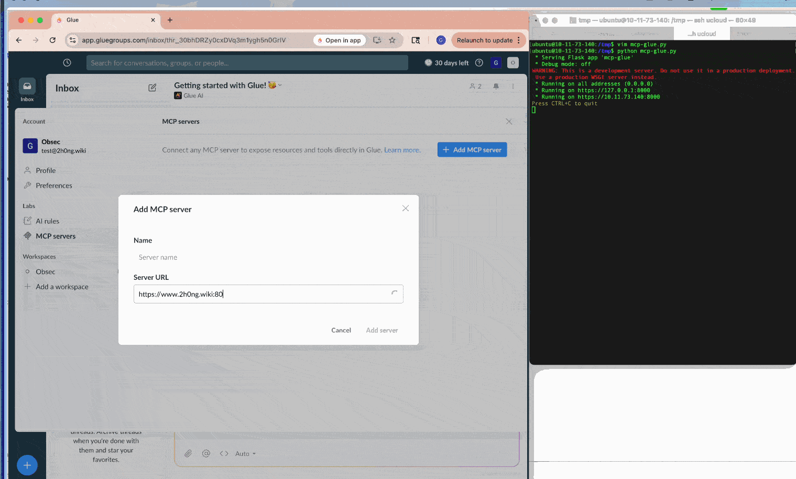Click Cancel in the dialog

(x=341, y=330)
